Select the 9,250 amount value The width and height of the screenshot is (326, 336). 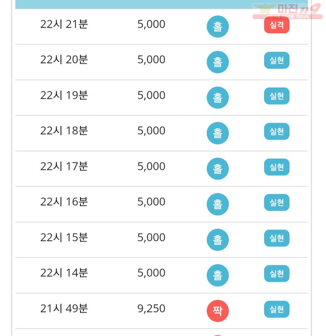point(151,309)
